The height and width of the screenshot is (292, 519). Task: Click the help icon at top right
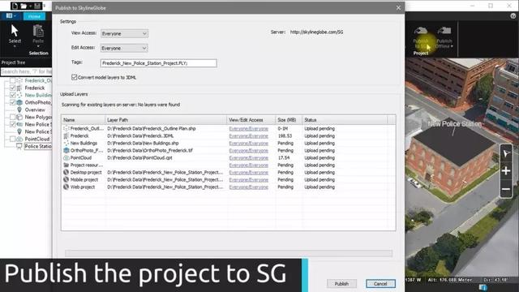point(513,16)
